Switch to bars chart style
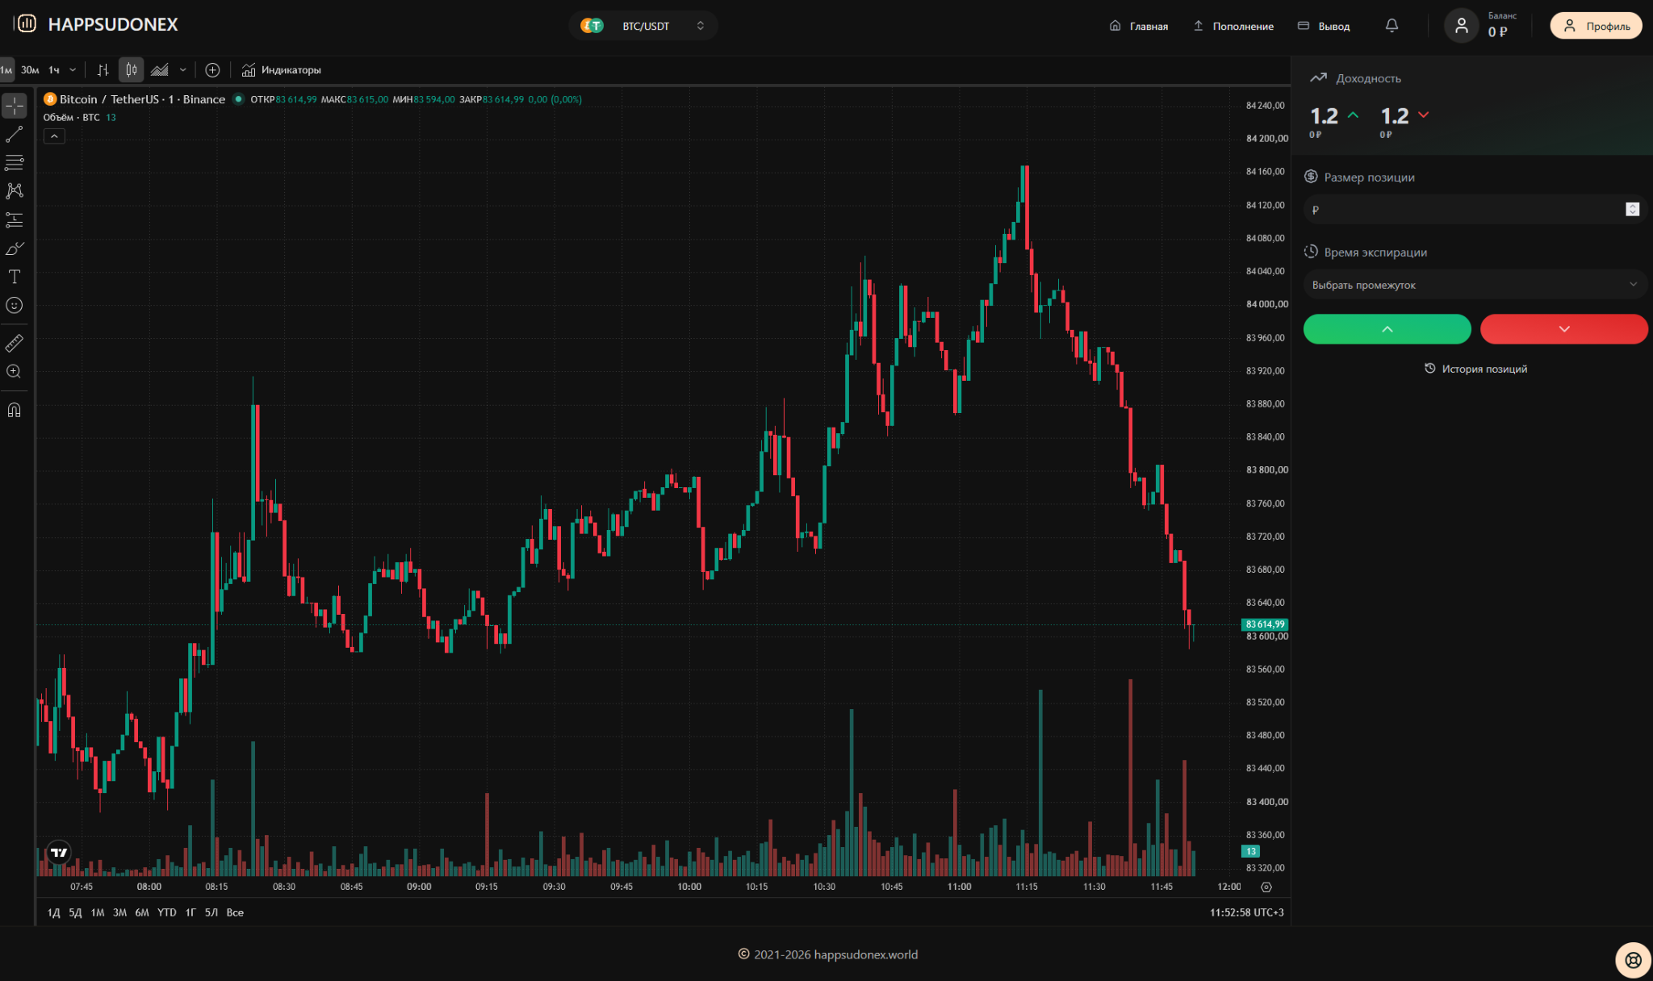Image resolution: width=1653 pixels, height=981 pixels. 103,70
